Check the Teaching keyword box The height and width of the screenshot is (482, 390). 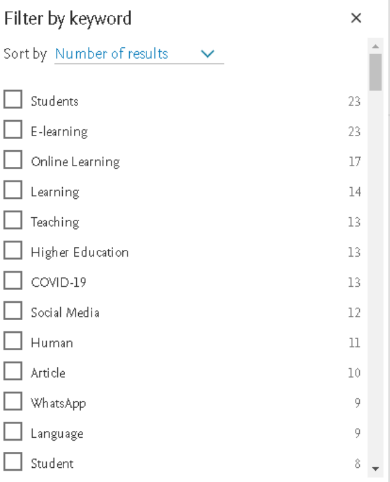point(13,221)
